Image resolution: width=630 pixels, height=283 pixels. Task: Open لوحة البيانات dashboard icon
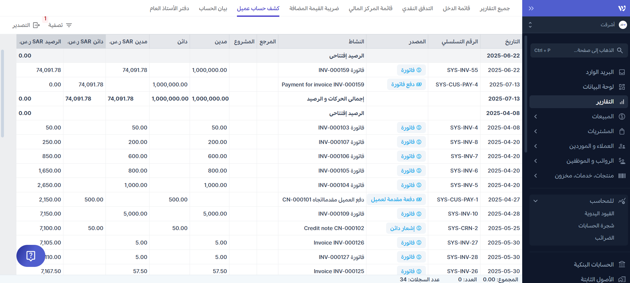click(622, 87)
